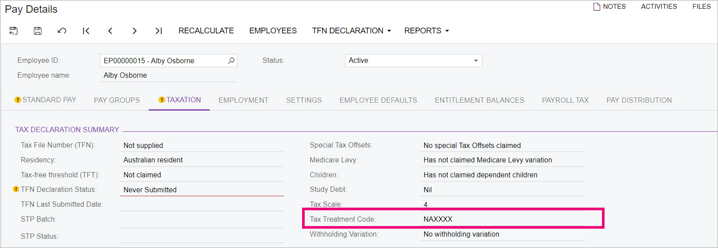Click the Employee ID search magnifier
The height and width of the screenshot is (248, 718).
(231, 61)
